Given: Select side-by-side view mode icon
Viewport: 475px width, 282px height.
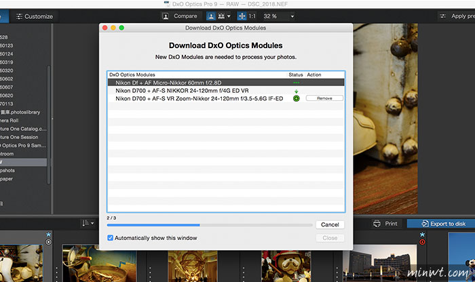Looking at the screenshot, I should point(221,16).
